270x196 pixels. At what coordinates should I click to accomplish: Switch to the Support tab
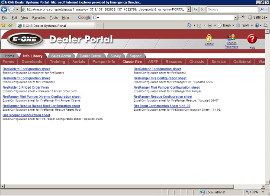(x=135, y=56)
